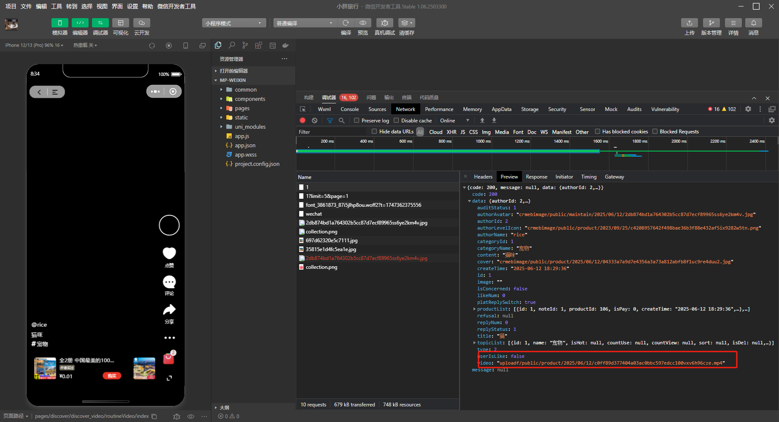This screenshot has width=779, height=422.
Task: Open version management (版本管理)
Action: pos(711,23)
